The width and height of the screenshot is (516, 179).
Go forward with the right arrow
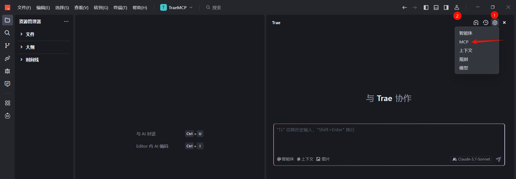pyautogui.click(x=415, y=8)
